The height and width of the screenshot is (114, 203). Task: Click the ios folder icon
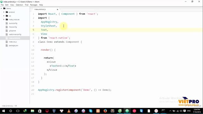click(x=7, y=16)
